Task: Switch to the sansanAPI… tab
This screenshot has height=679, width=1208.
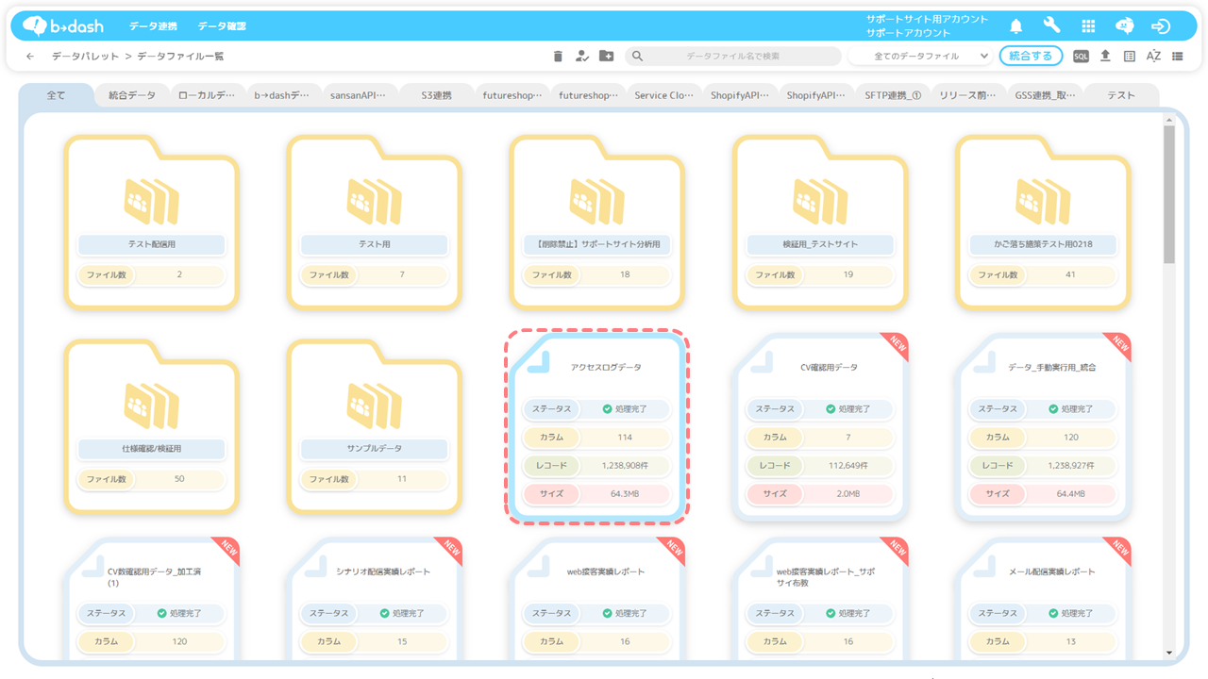Action: pyautogui.click(x=358, y=95)
